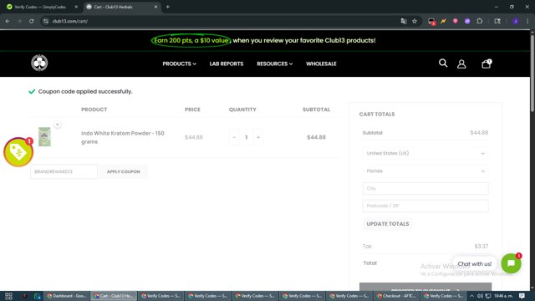Open the Windows notification center icon

coord(522,296)
